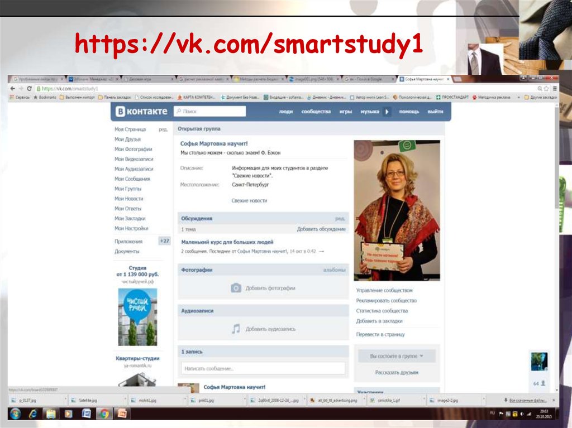Click the action center flag in the tray
The image size is (572, 428).
(501, 414)
